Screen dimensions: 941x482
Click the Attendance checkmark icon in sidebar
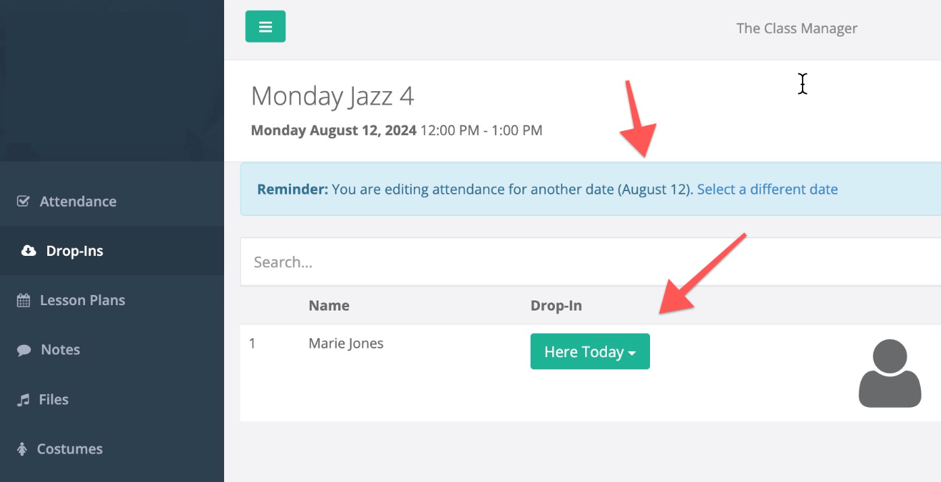coord(23,201)
